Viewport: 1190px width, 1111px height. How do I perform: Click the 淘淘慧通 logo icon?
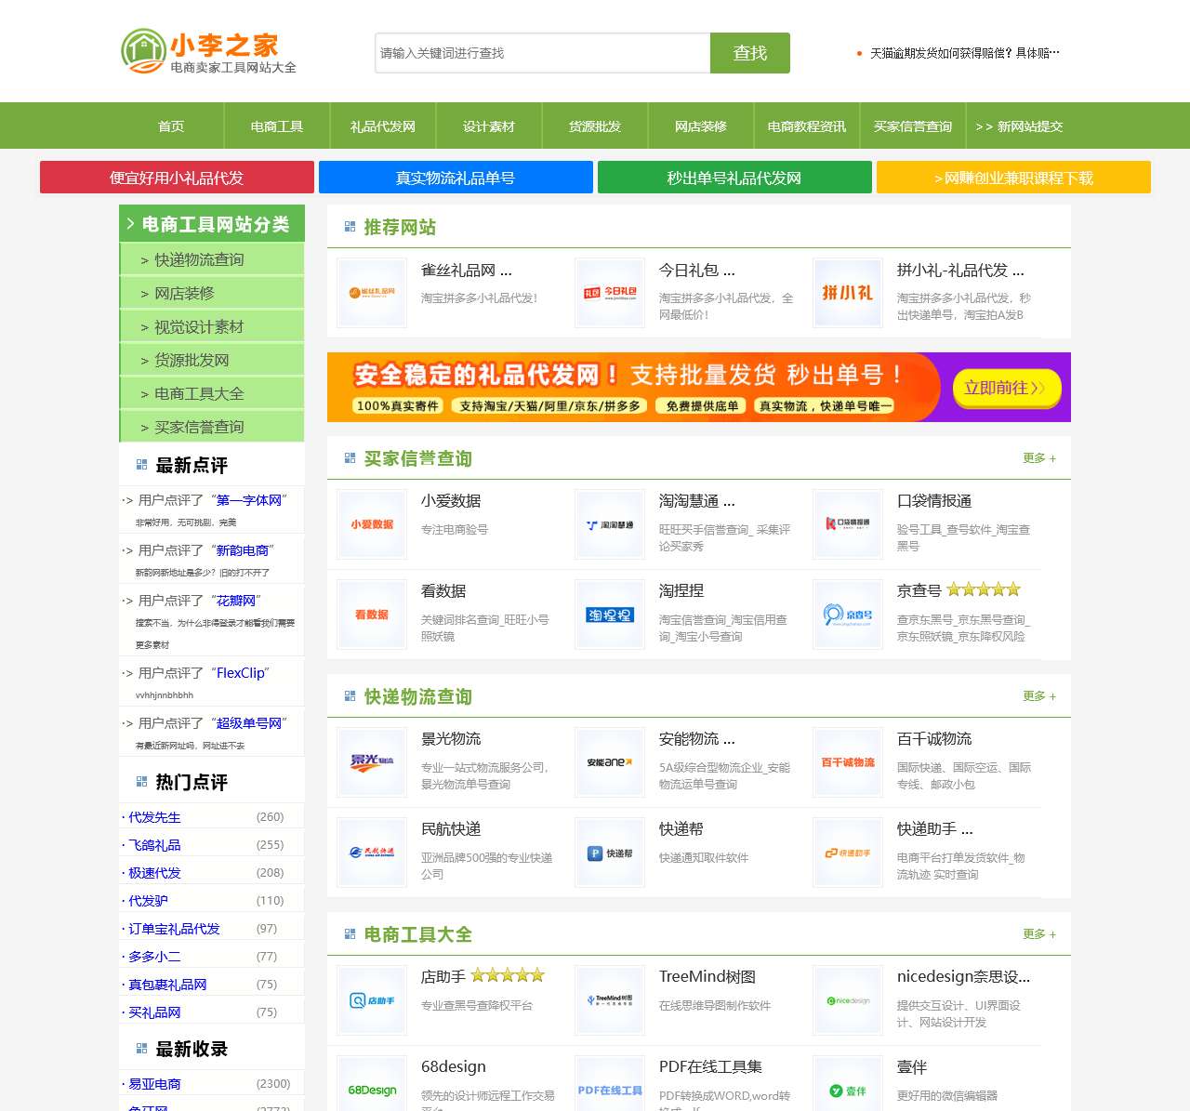click(x=609, y=523)
